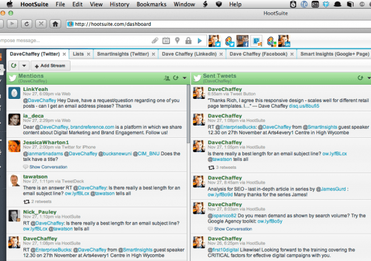Refresh the Mentions stream

(176, 78)
